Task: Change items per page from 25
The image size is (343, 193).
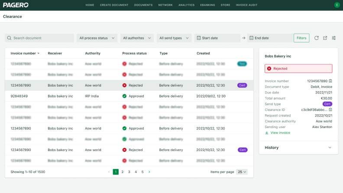Action: pyautogui.click(x=242, y=172)
